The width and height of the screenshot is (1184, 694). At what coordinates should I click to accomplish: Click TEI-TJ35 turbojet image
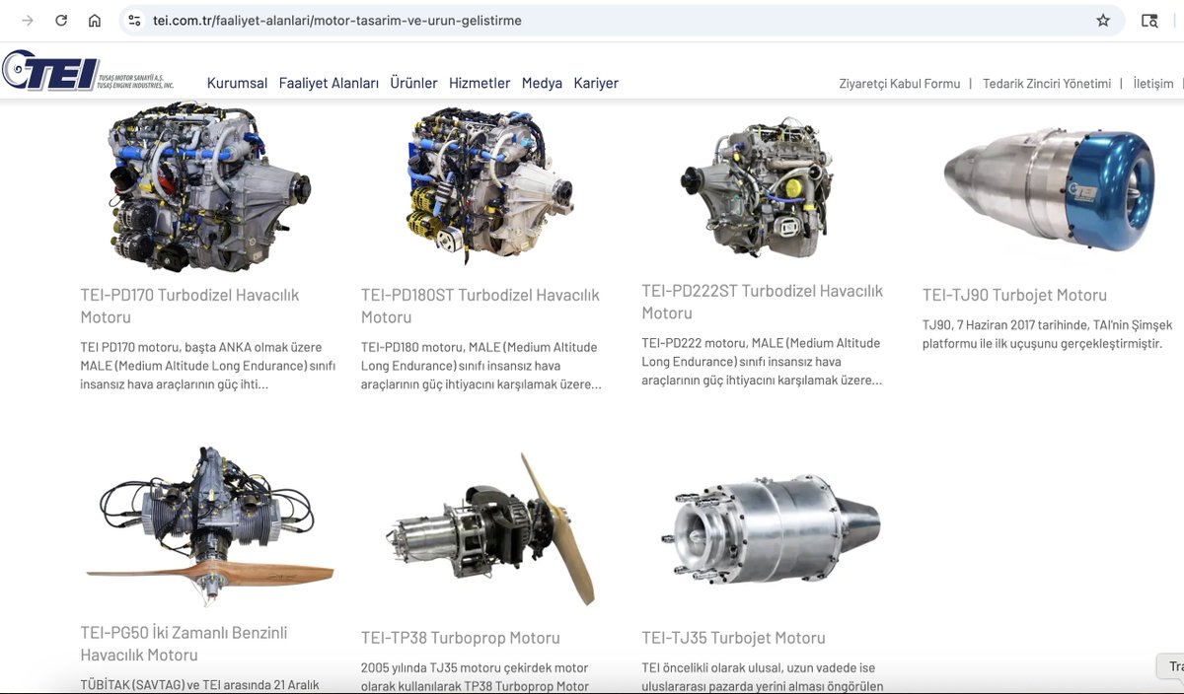coord(770,529)
